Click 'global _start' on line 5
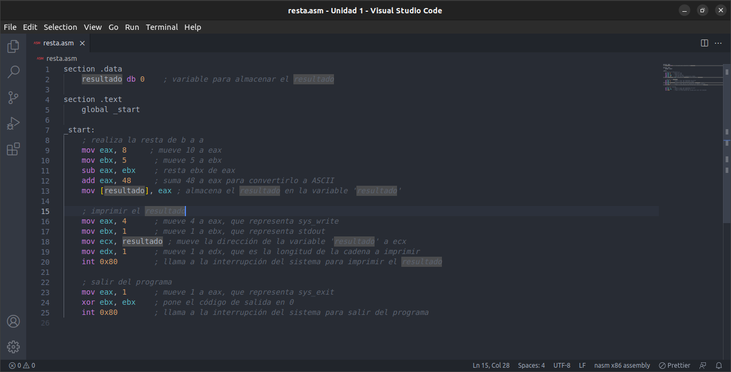The width and height of the screenshot is (731, 372). tap(111, 109)
